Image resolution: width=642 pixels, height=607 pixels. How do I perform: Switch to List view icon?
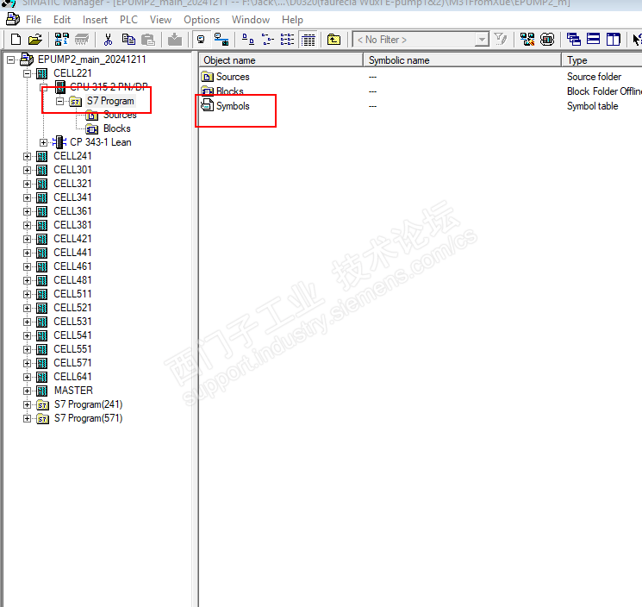tap(288, 40)
